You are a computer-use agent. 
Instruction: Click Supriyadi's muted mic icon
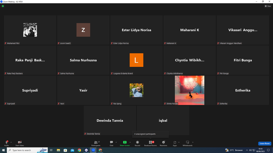pyautogui.click(x=6, y=104)
